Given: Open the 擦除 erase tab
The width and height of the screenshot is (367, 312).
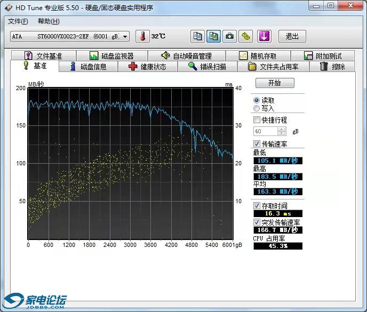Looking at the screenshot, I should tap(332, 67).
